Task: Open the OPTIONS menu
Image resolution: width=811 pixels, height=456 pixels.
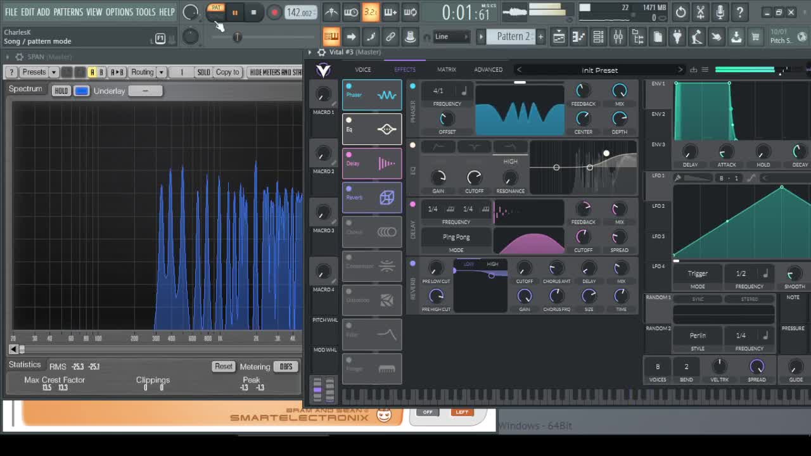Action: (x=119, y=12)
